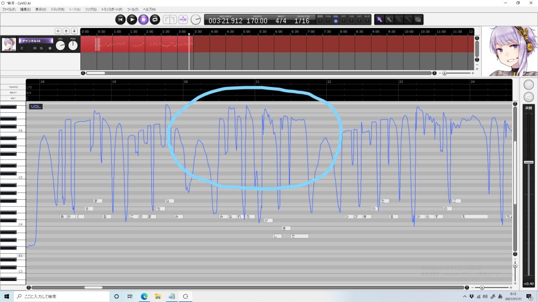This screenshot has width=538, height=302.
Task: Open the ソング(S) menu
Action: tap(91, 9)
